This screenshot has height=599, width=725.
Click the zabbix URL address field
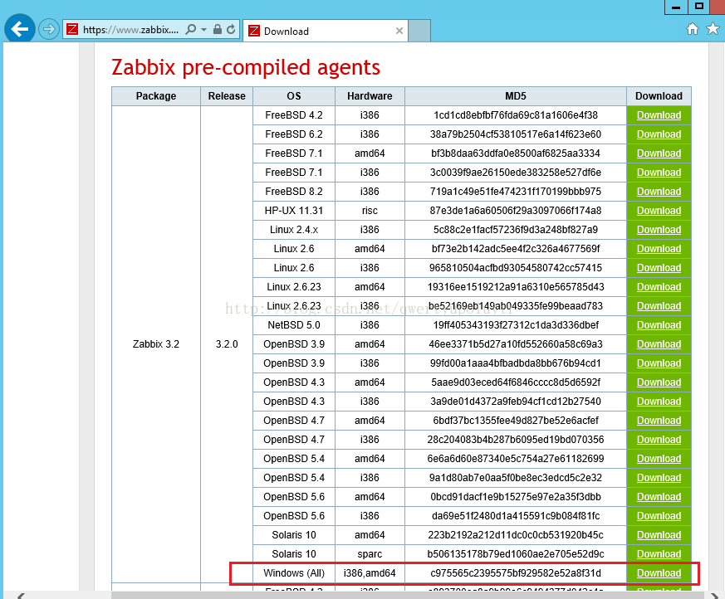click(130, 30)
